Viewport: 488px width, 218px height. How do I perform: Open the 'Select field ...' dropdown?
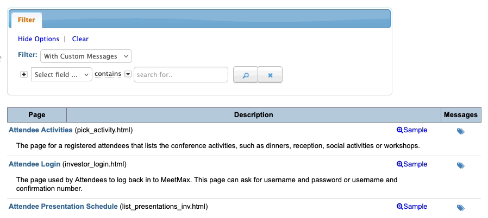point(61,75)
